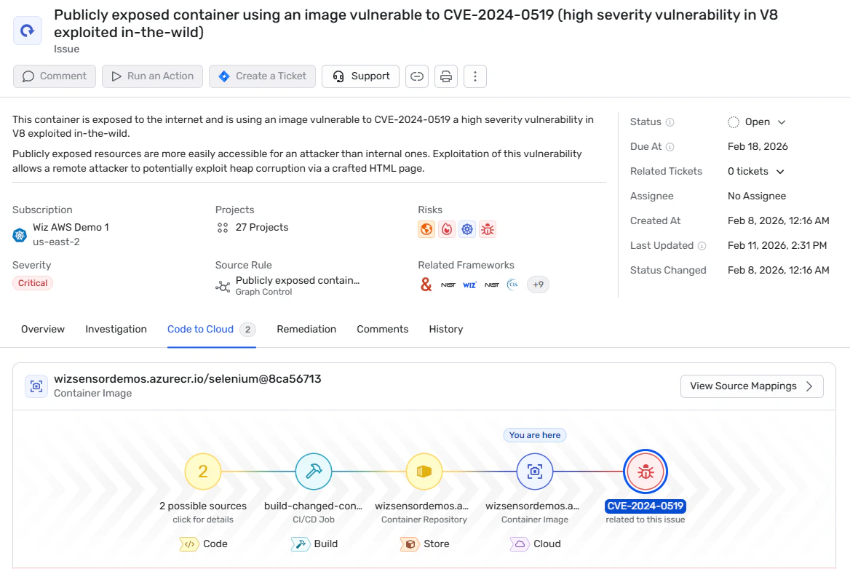Click the blue Kubernetes risk icon

pos(466,229)
